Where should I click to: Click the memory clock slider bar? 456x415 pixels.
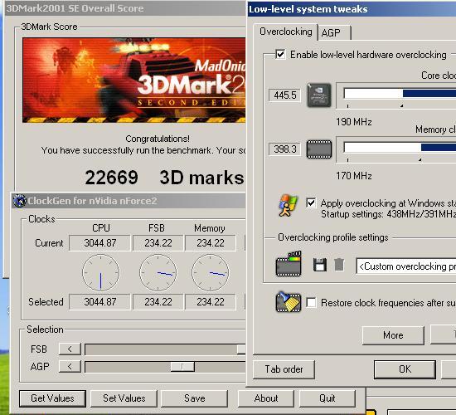click(x=400, y=148)
